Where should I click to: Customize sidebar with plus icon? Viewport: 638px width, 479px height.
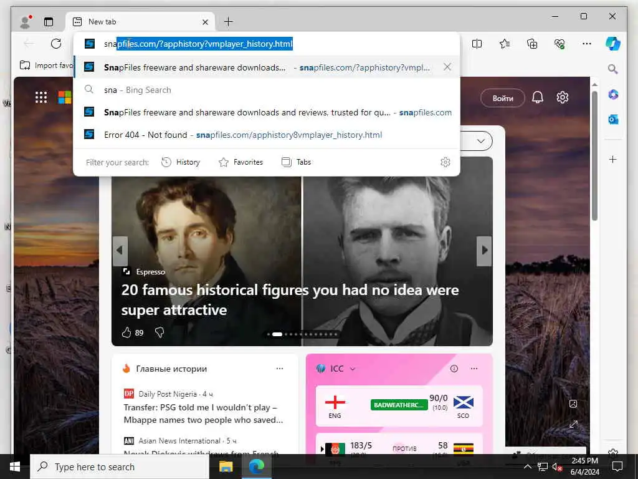(613, 159)
